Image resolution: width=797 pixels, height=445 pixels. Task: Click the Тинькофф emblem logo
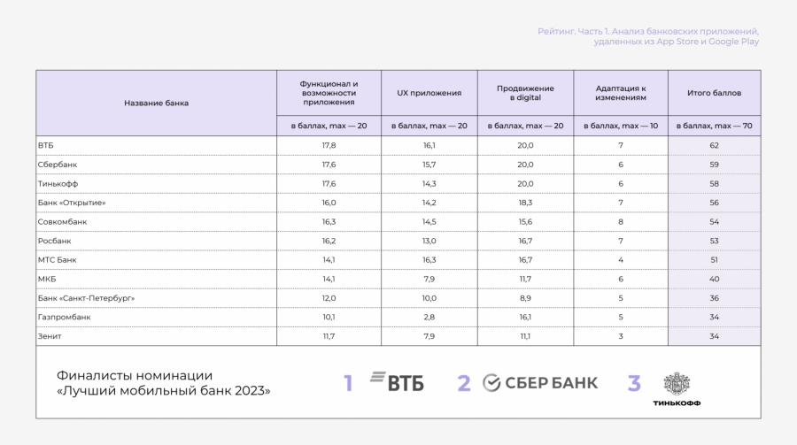676,383
